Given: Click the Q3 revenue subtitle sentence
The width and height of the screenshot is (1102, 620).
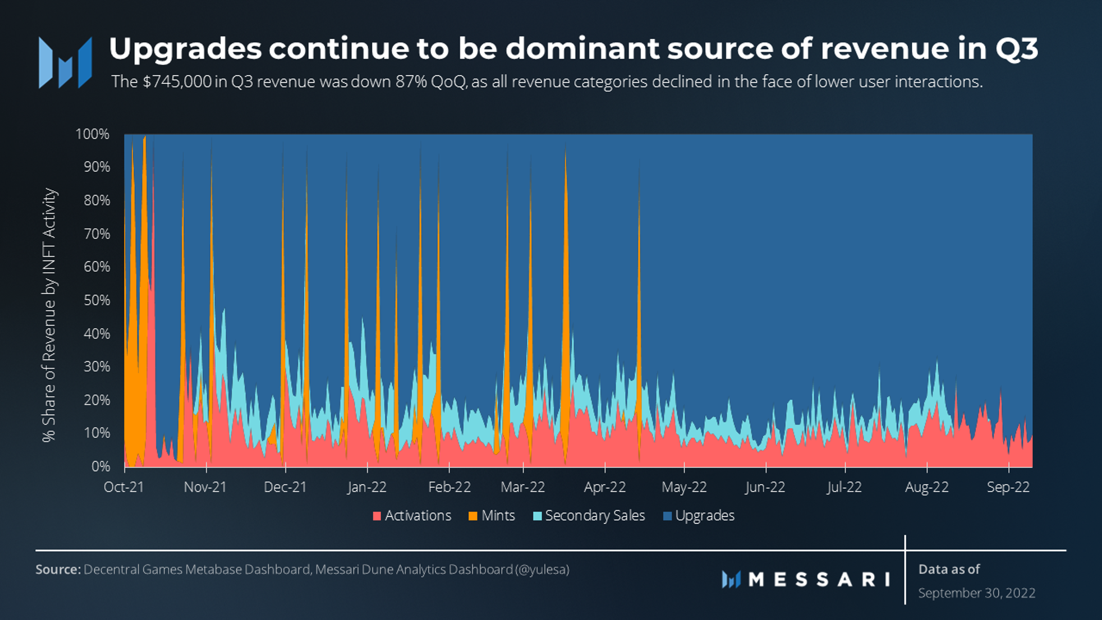Looking at the screenshot, I should point(547,82).
